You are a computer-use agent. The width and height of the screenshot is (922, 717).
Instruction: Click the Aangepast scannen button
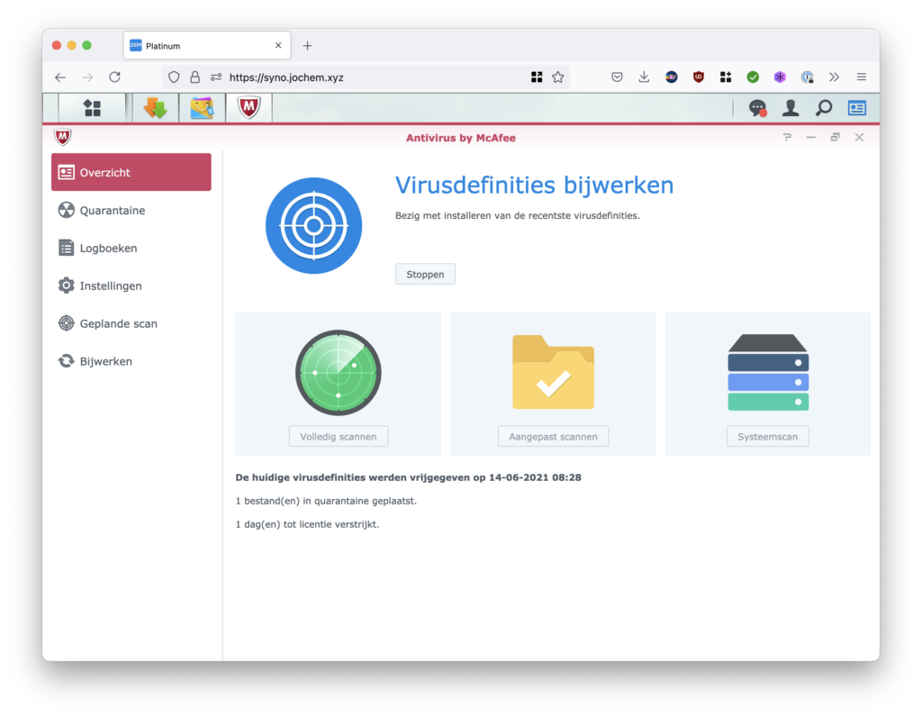click(553, 437)
